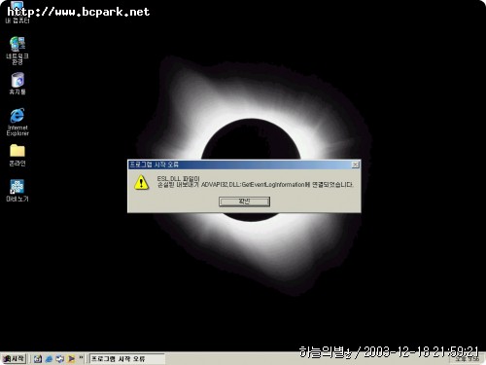Image resolution: width=486 pixels, height=365 pixels.
Task: Open the 시작 Start menu
Action: 14,359
